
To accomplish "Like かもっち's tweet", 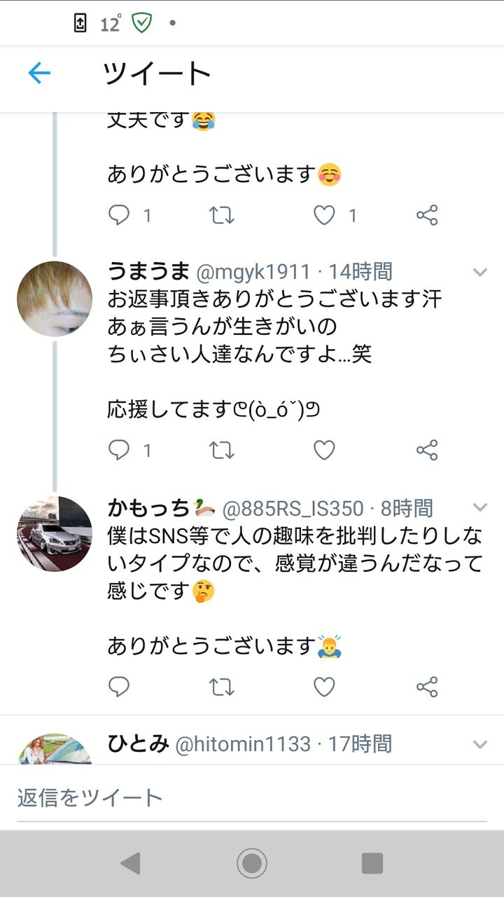I will tap(324, 687).
